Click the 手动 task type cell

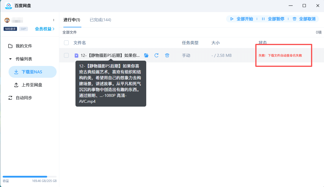pyautogui.click(x=186, y=55)
